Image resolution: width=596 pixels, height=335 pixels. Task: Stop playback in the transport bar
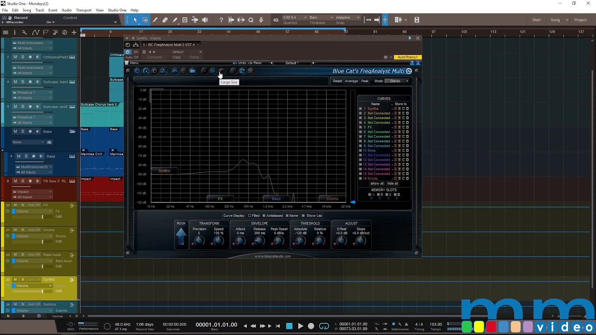(x=289, y=326)
